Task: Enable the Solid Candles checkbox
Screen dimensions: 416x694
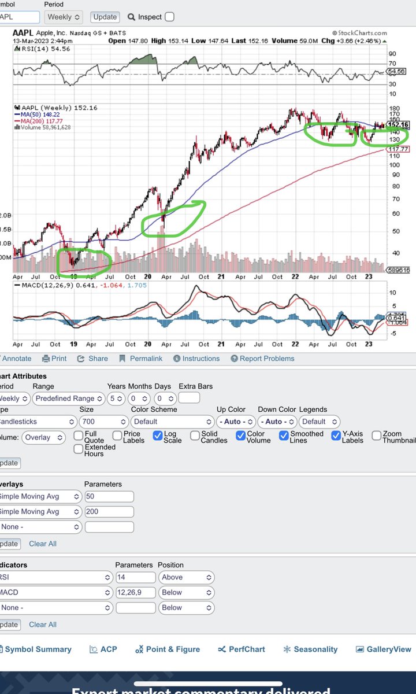Action: point(195,435)
